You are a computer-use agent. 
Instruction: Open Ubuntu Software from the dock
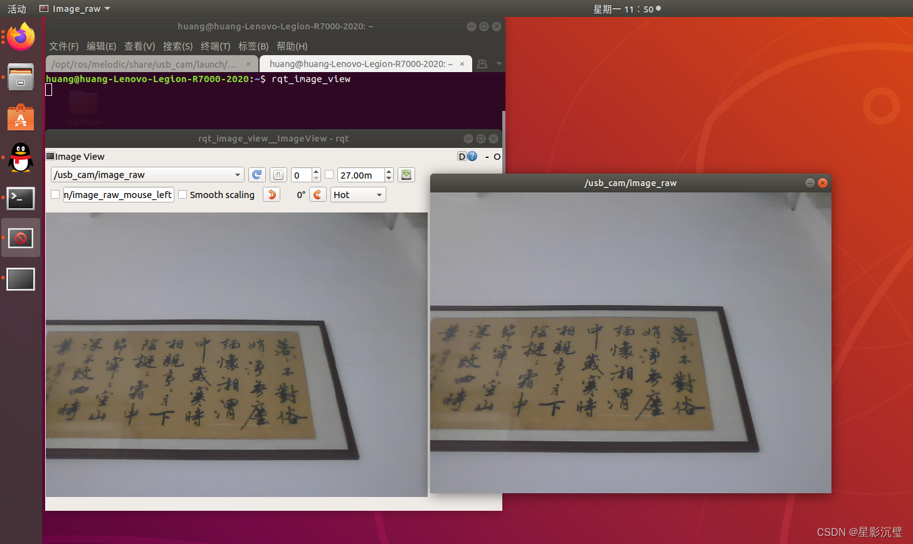click(x=21, y=117)
